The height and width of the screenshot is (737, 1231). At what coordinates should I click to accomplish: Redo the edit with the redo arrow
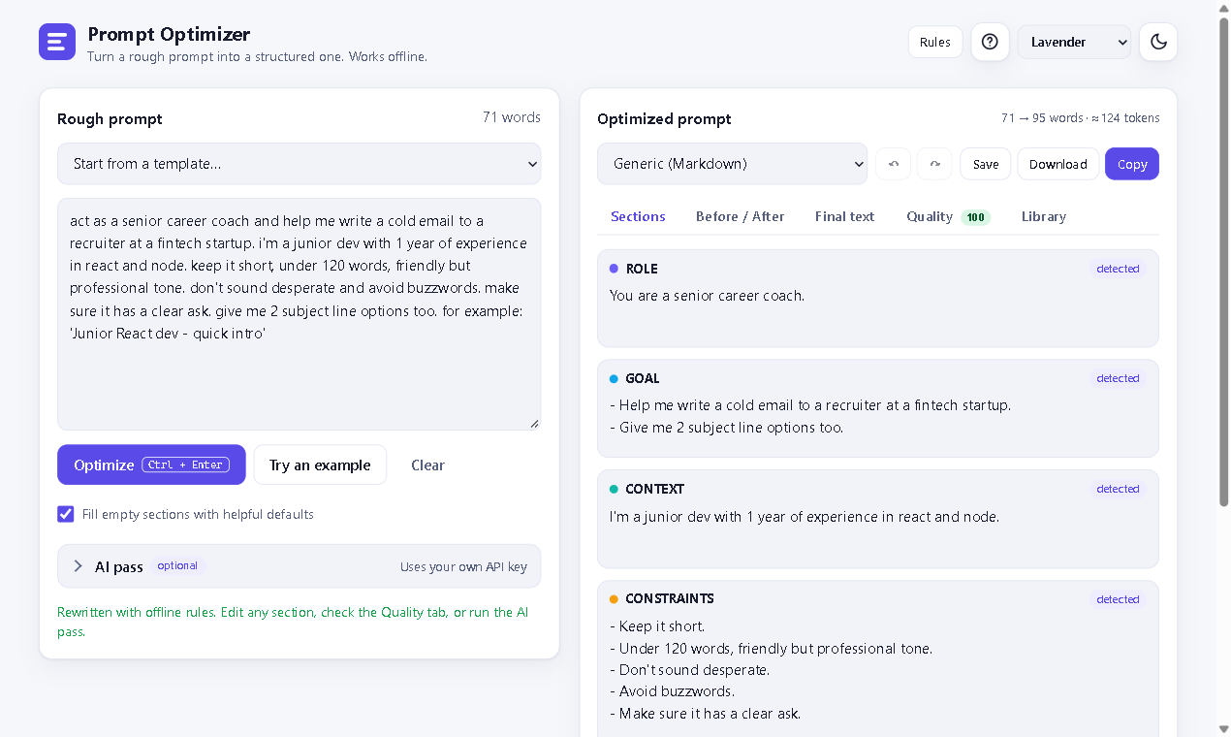(935, 164)
